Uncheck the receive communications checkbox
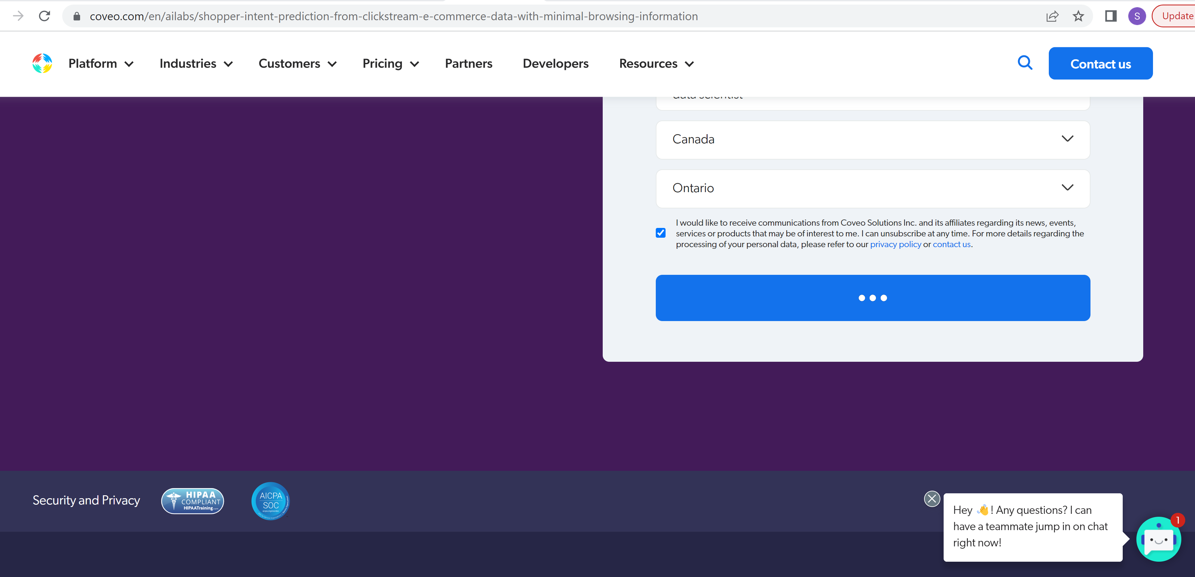This screenshot has width=1195, height=577. (x=661, y=233)
